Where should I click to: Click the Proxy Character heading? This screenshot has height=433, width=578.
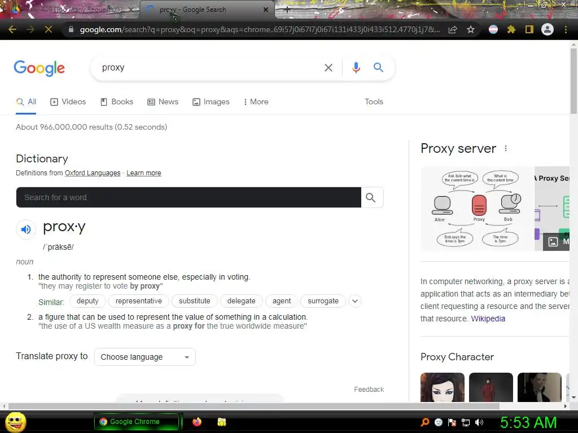pyautogui.click(x=457, y=357)
